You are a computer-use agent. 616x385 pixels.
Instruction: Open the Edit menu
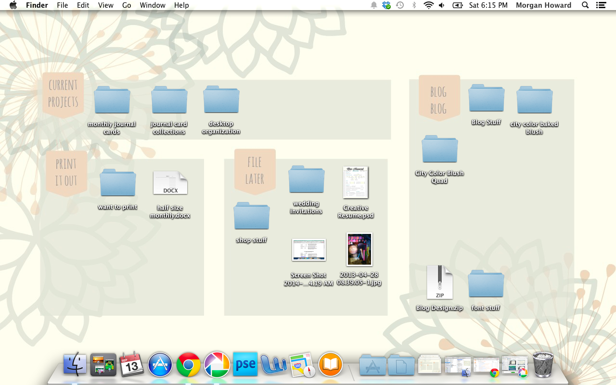[83, 5]
